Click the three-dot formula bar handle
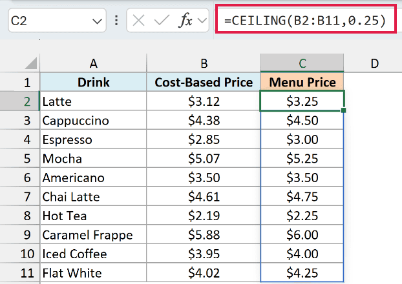The width and height of the screenshot is (402, 284). (x=116, y=21)
